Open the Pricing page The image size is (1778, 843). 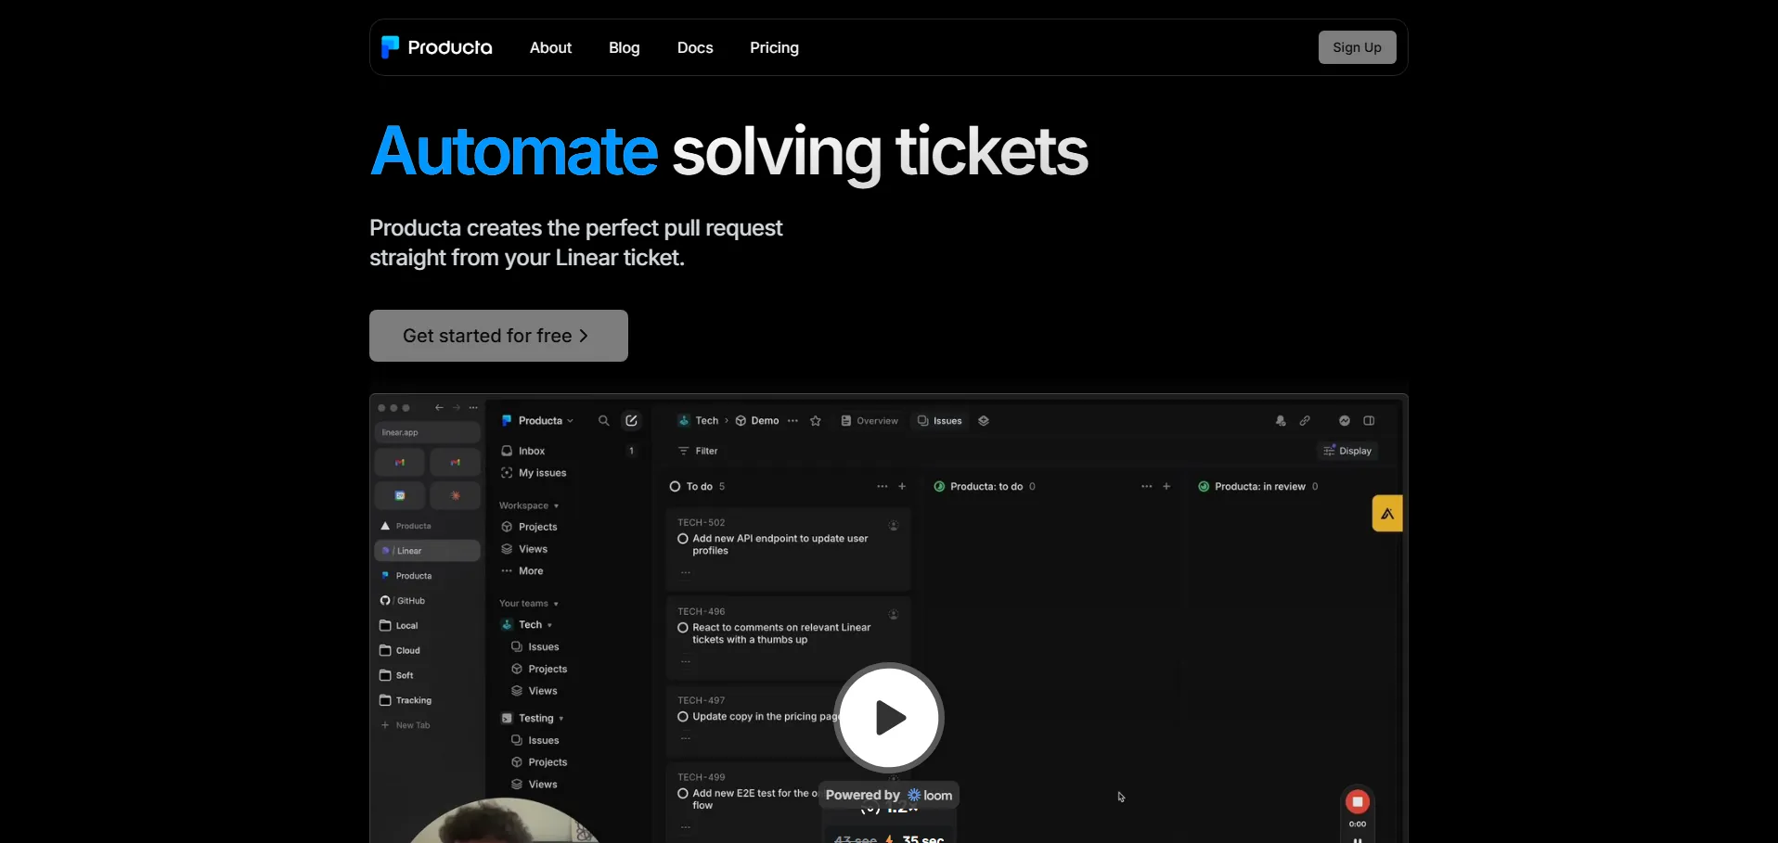[774, 47]
